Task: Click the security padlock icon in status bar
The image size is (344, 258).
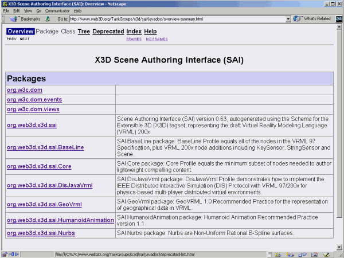Action: click(6, 254)
